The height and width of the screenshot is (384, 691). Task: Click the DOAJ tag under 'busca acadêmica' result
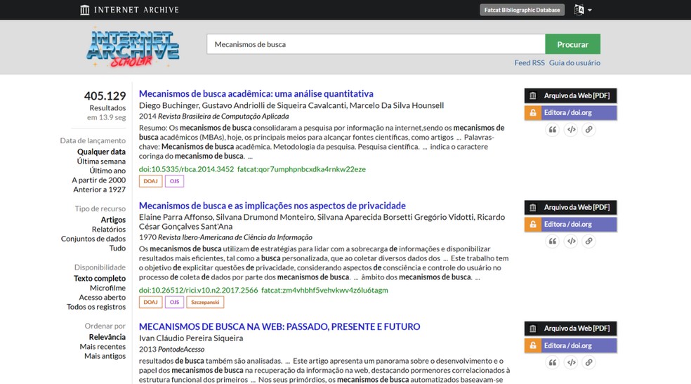tap(150, 181)
